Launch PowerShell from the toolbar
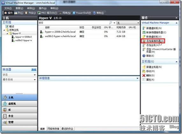 pos(82,13)
